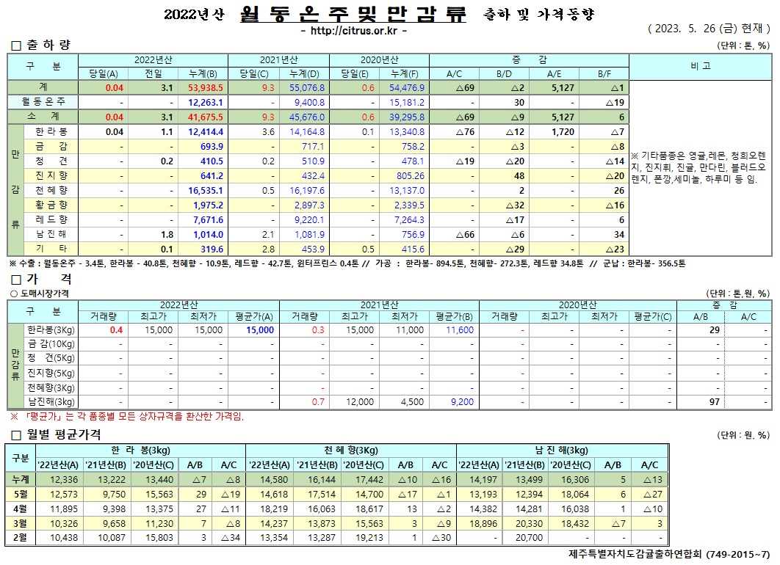Select the 소계 row label

pos(43,117)
